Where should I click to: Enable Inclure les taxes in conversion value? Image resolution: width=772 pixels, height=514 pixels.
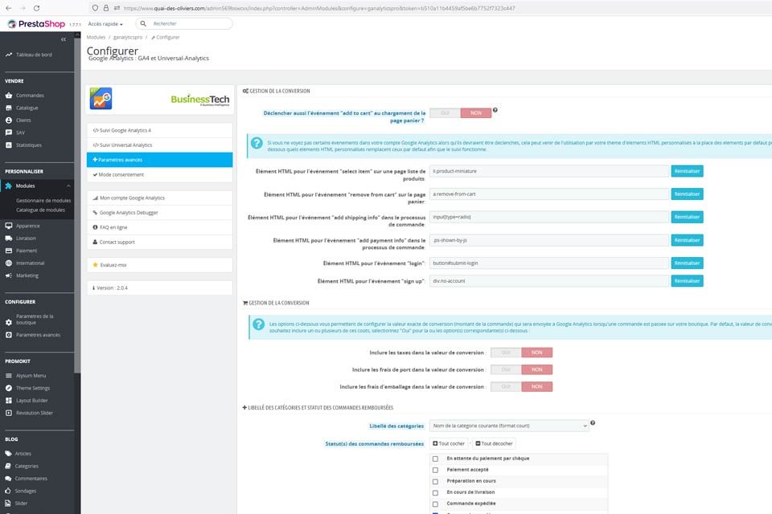pos(505,353)
